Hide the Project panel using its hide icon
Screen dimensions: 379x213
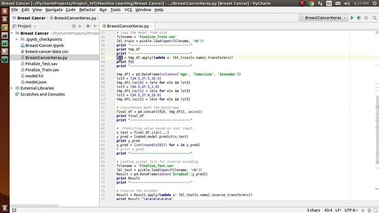[95, 26]
